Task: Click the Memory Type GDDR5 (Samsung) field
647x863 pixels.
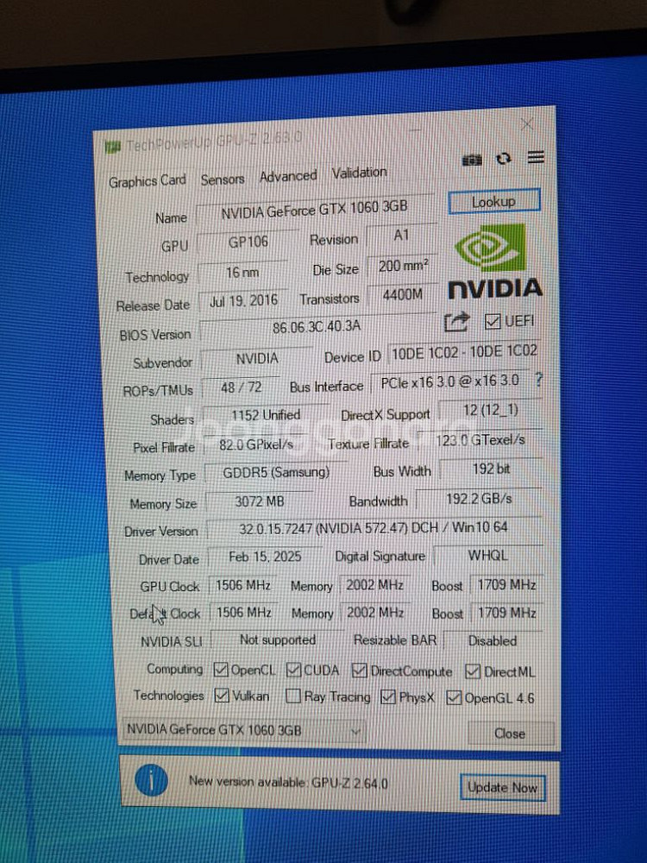Action: (x=276, y=473)
